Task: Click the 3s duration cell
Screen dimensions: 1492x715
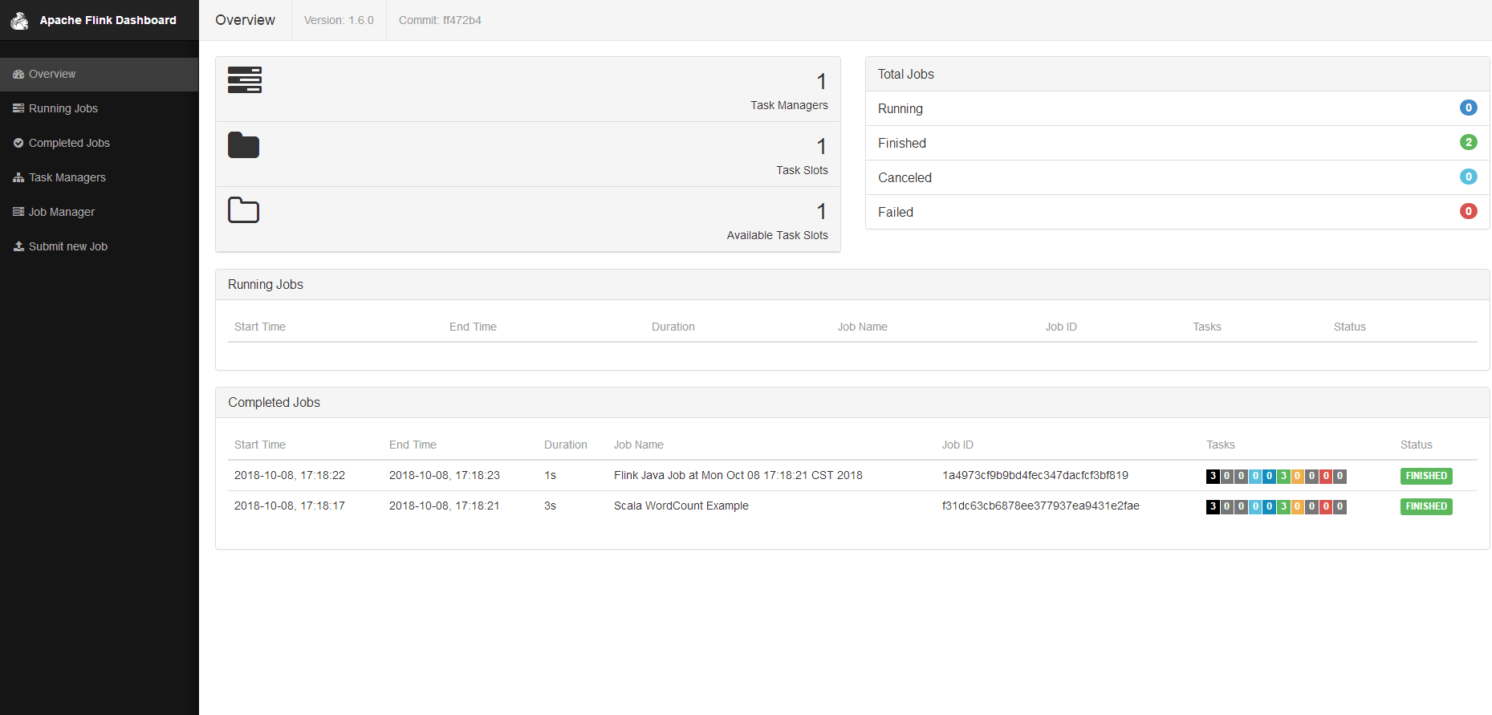Action: (550, 506)
